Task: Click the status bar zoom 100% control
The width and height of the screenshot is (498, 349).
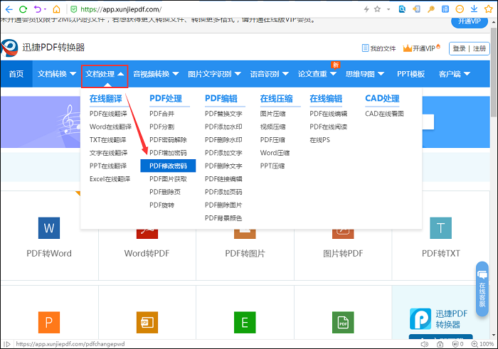Action: pyautogui.click(x=482, y=344)
